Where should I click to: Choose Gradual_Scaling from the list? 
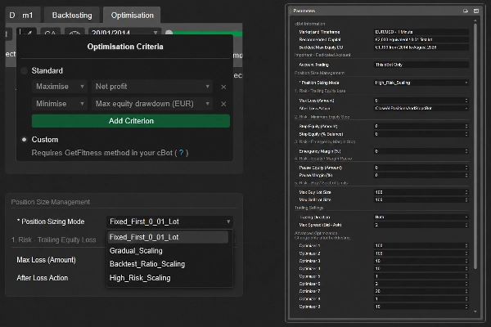tap(136, 251)
